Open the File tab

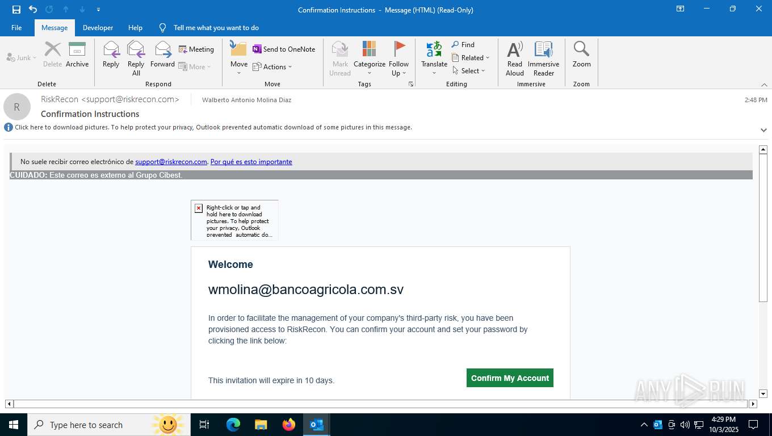[x=16, y=28]
